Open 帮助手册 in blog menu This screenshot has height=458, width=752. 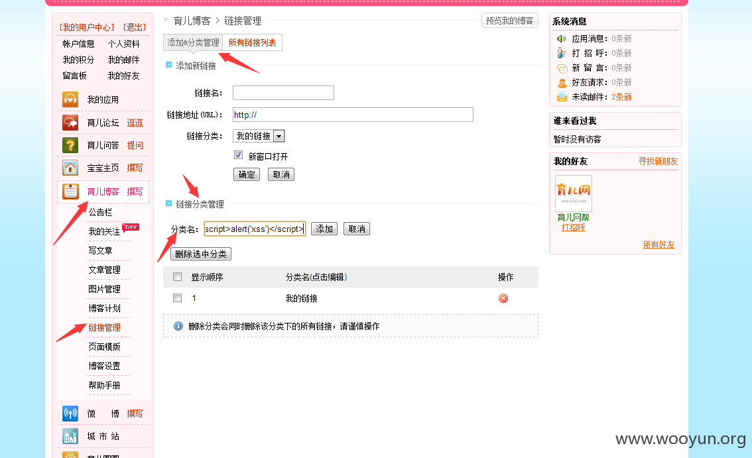104,385
